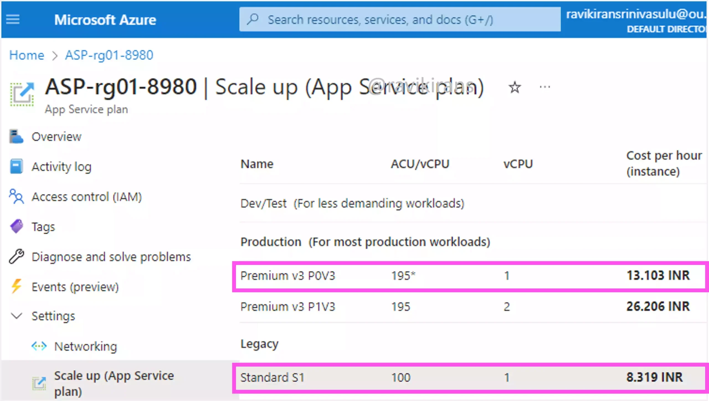This screenshot has width=709, height=401.
Task: Click the 100 ACU value for Standard S1
Action: (x=400, y=378)
